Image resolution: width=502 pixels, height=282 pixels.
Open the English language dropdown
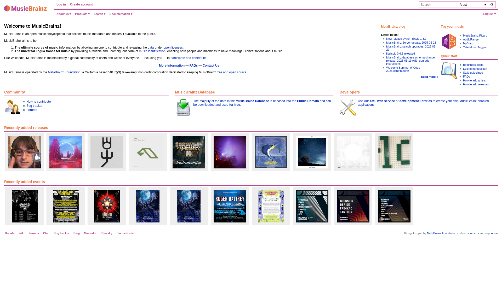coord(489,14)
